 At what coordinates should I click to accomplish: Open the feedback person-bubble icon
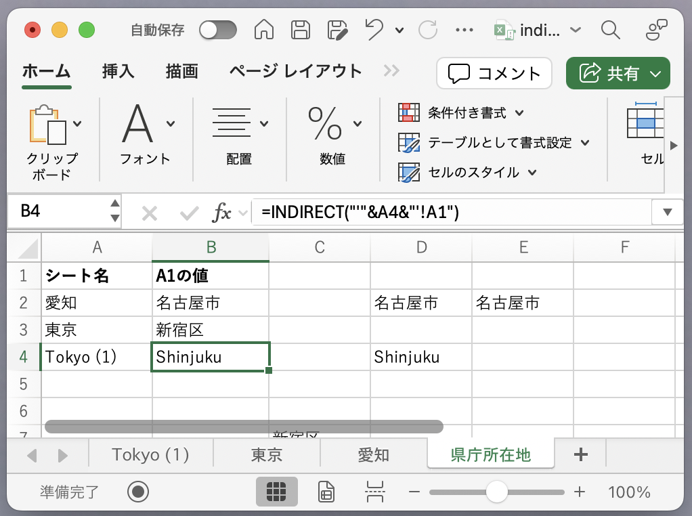coord(656,30)
